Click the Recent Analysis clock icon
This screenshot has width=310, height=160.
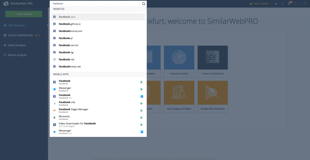tap(5, 55)
